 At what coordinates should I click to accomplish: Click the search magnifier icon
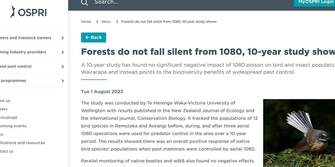click(84, 3)
